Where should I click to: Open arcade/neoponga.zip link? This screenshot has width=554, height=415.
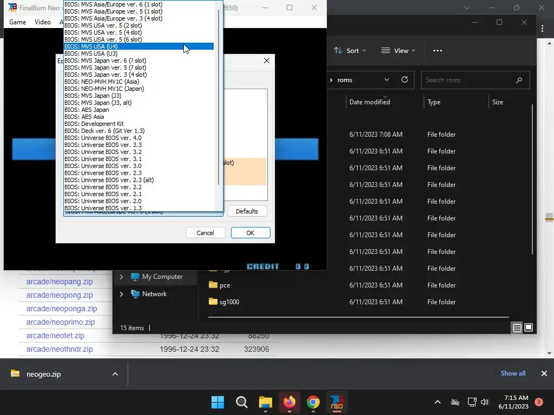[62, 309]
